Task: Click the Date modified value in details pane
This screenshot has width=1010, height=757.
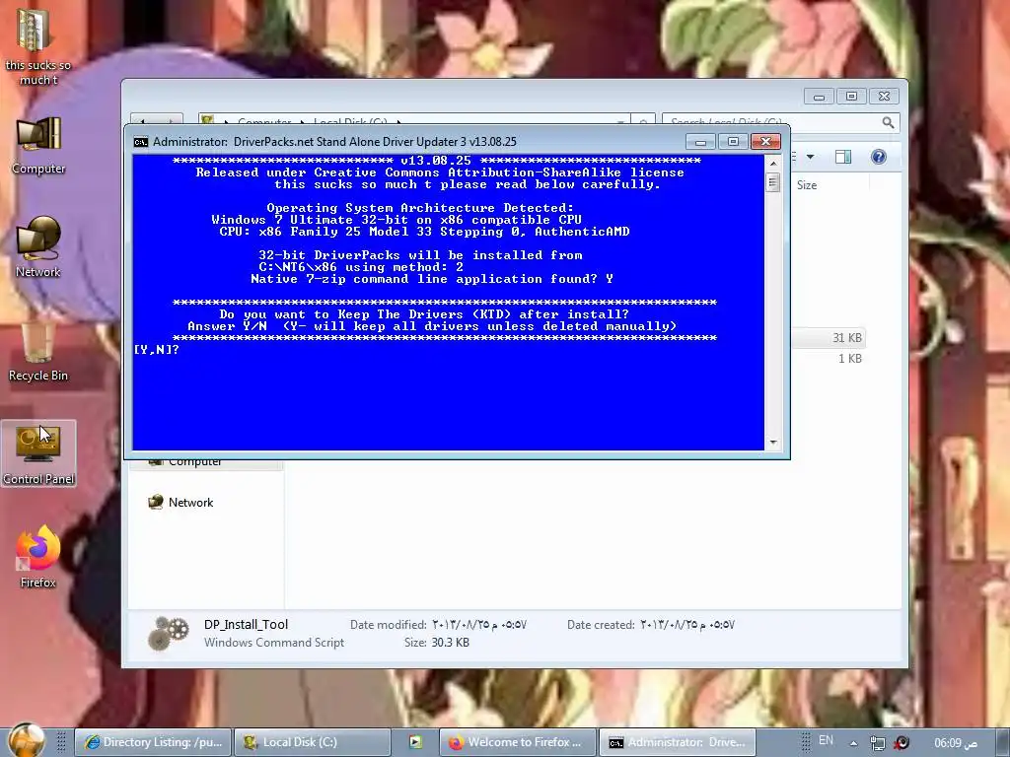Action: point(479,625)
